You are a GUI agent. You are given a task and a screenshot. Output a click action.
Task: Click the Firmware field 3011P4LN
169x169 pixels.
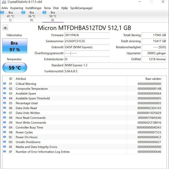coord(87,35)
